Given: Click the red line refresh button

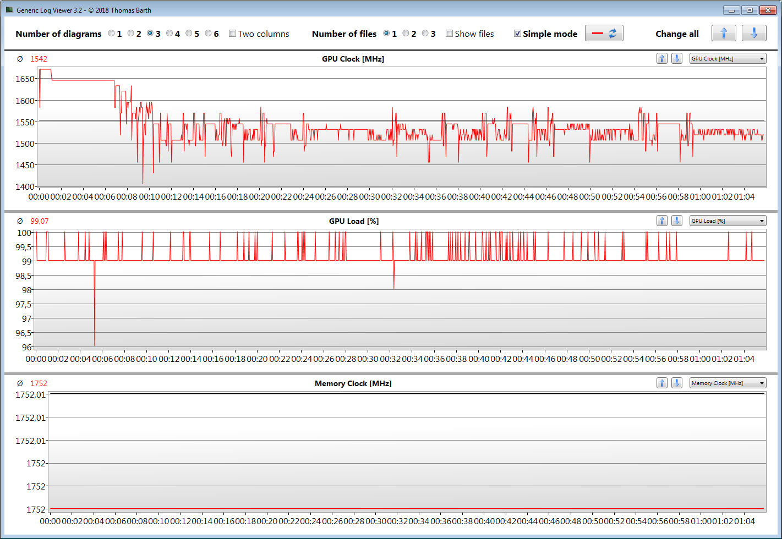Looking at the screenshot, I should [x=604, y=34].
